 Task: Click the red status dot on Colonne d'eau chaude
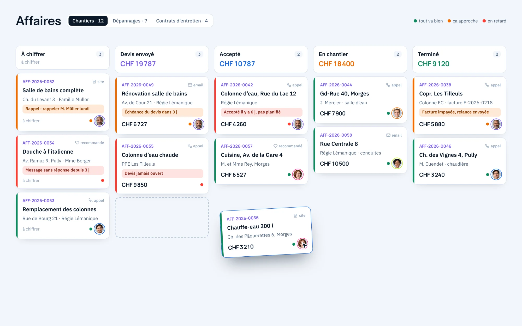[x=202, y=185]
